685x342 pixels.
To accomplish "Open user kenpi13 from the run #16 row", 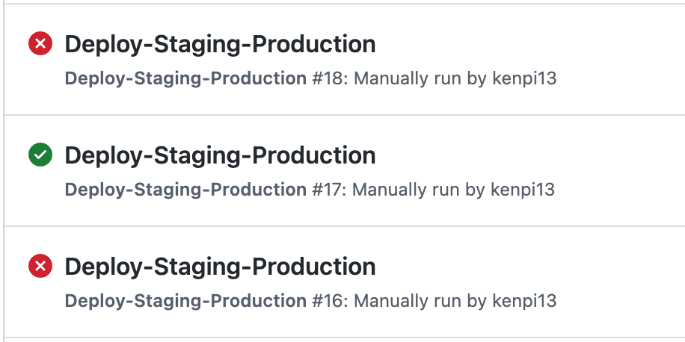I will click(524, 302).
